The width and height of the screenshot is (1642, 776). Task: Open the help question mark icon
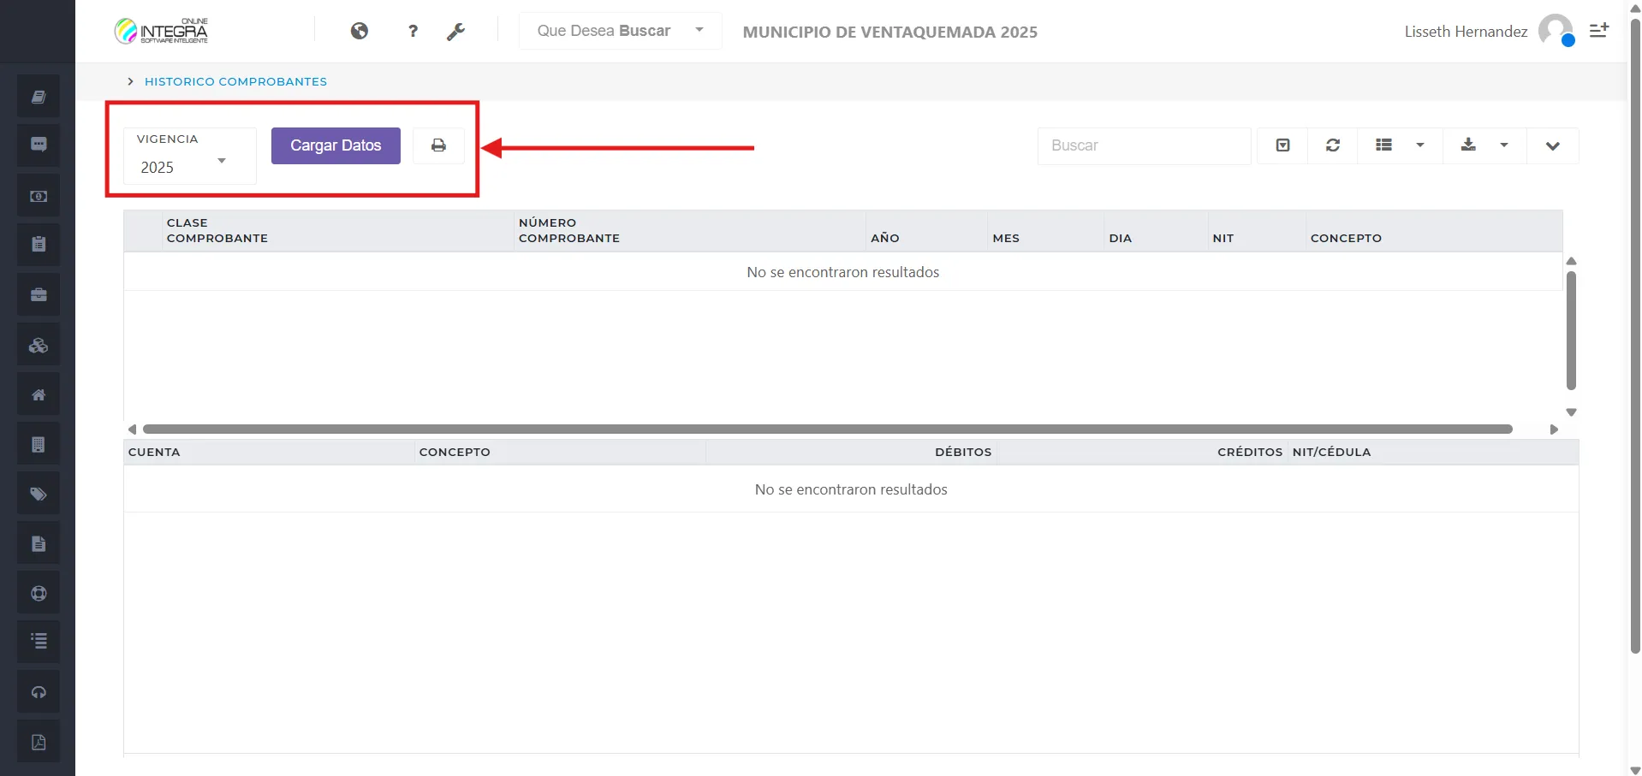[413, 31]
